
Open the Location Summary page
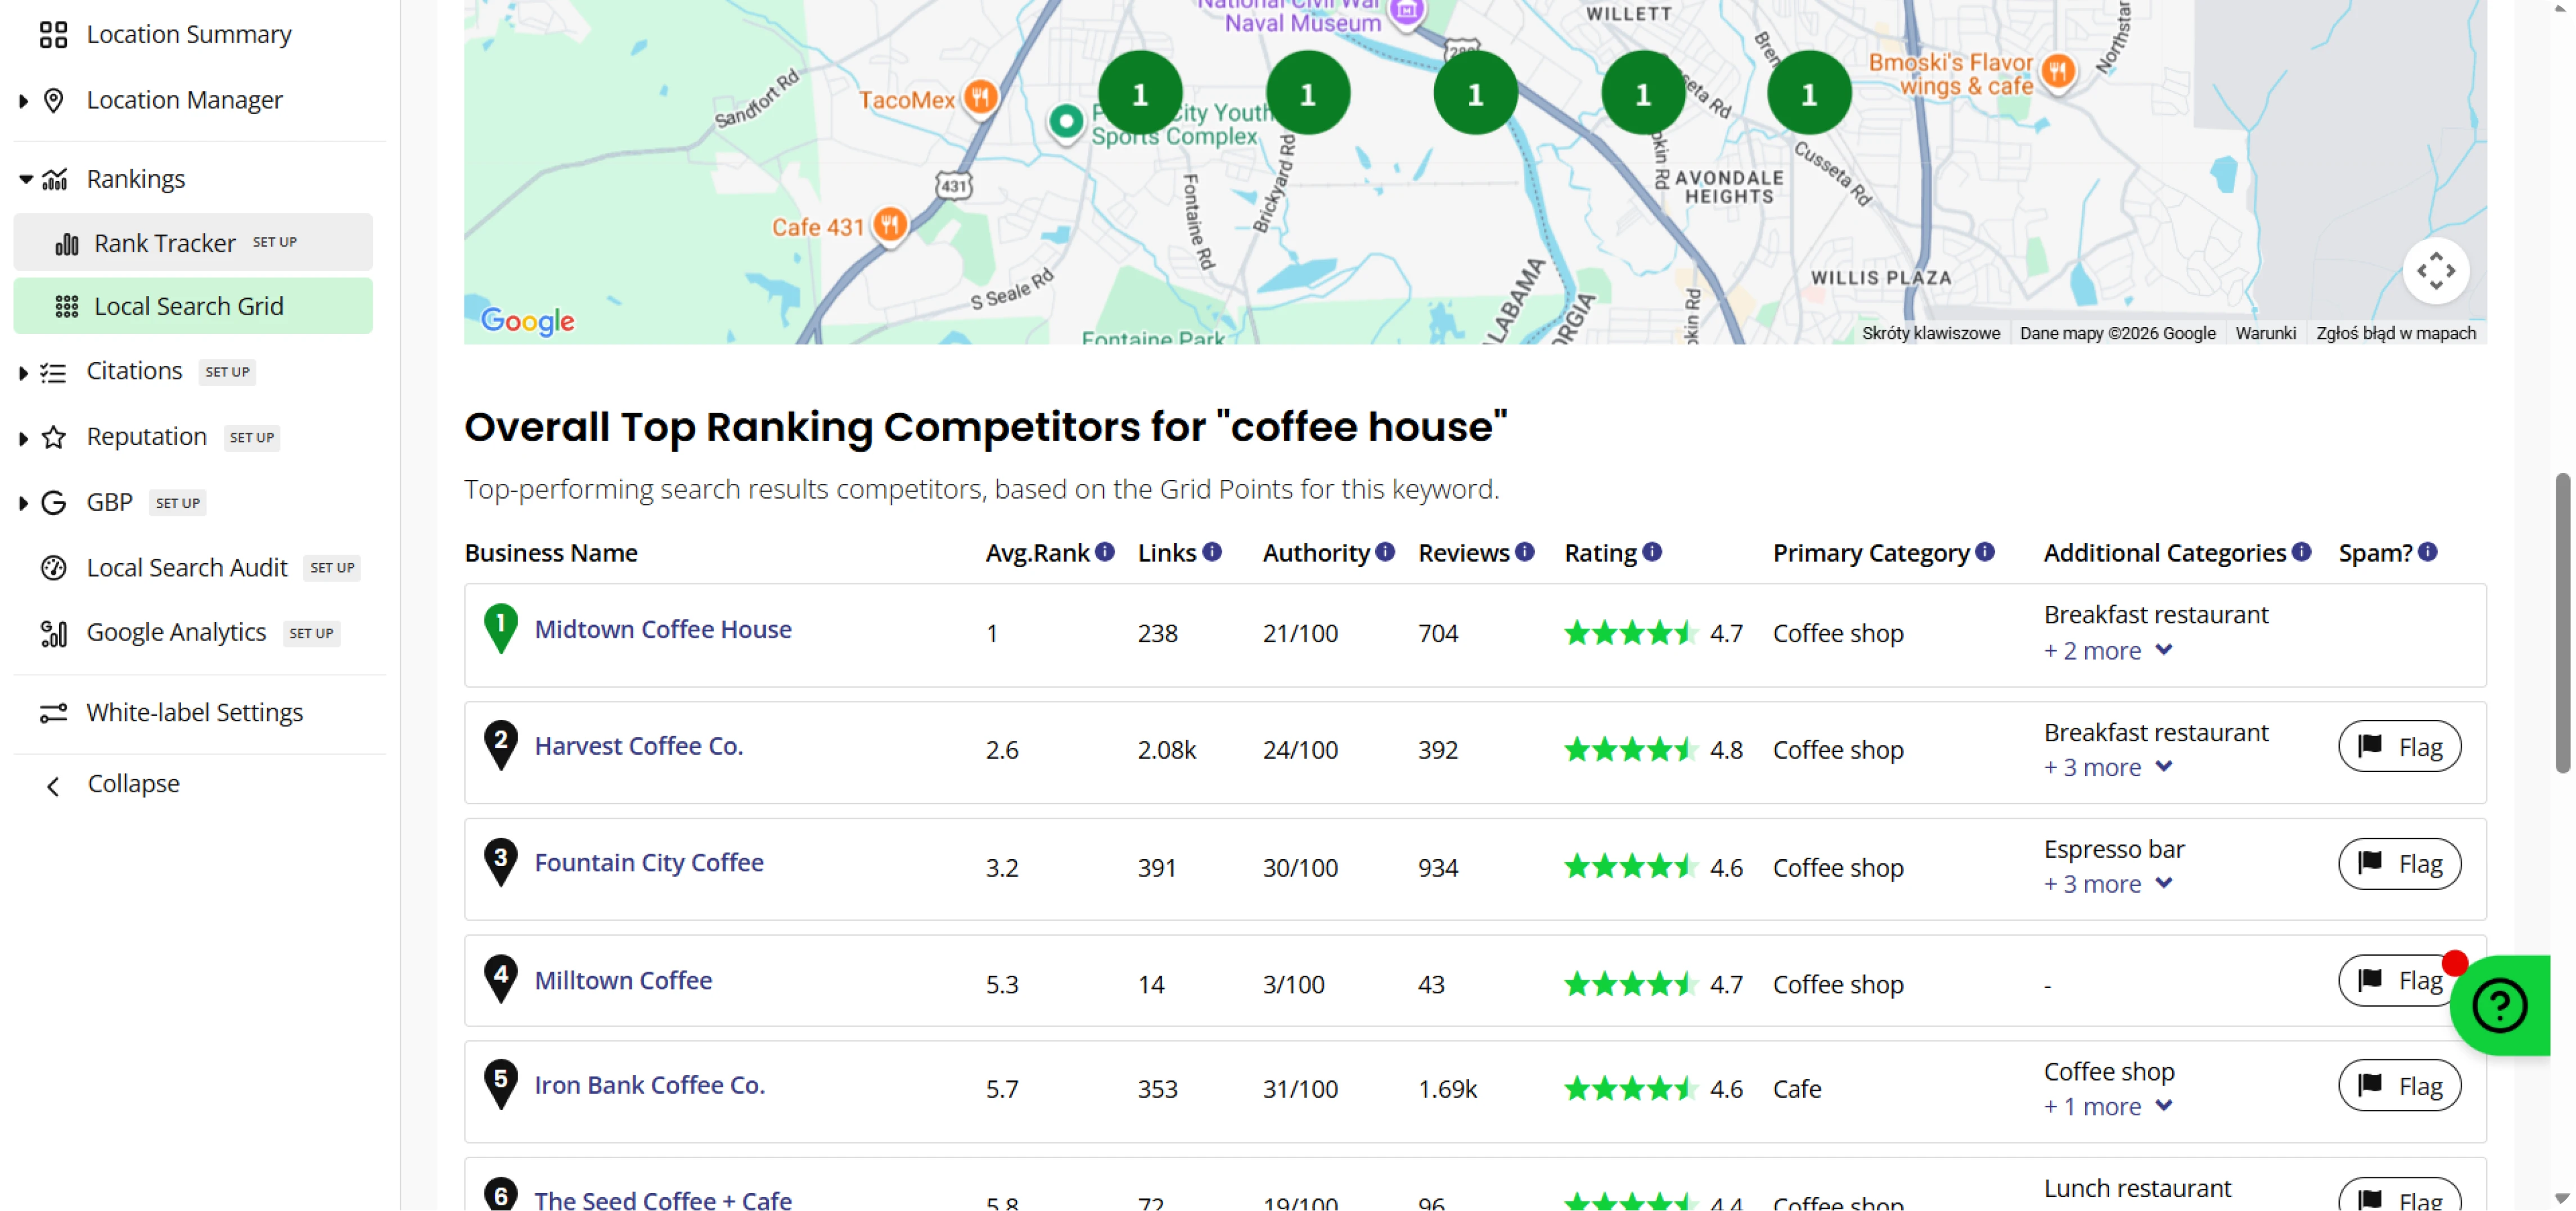[x=187, y=33]
